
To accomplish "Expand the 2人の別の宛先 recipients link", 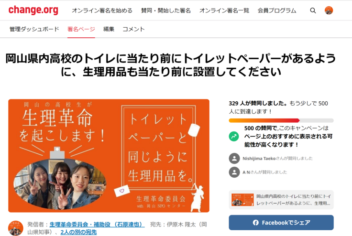I will tap(78, 232).
